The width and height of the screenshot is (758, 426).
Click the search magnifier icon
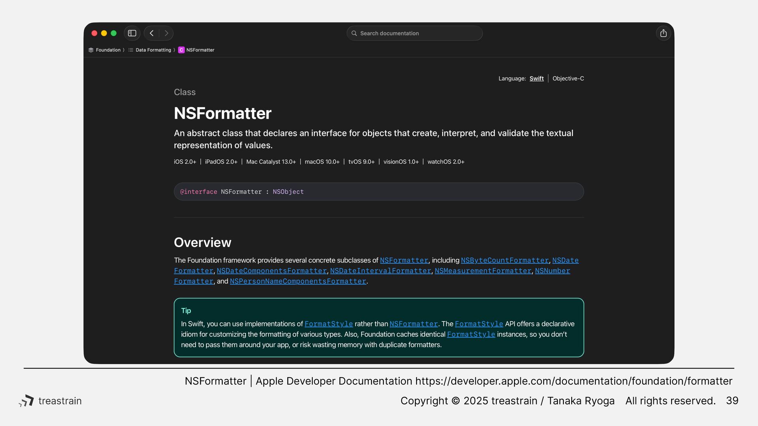pyautogui.click(x=354, y=33)
